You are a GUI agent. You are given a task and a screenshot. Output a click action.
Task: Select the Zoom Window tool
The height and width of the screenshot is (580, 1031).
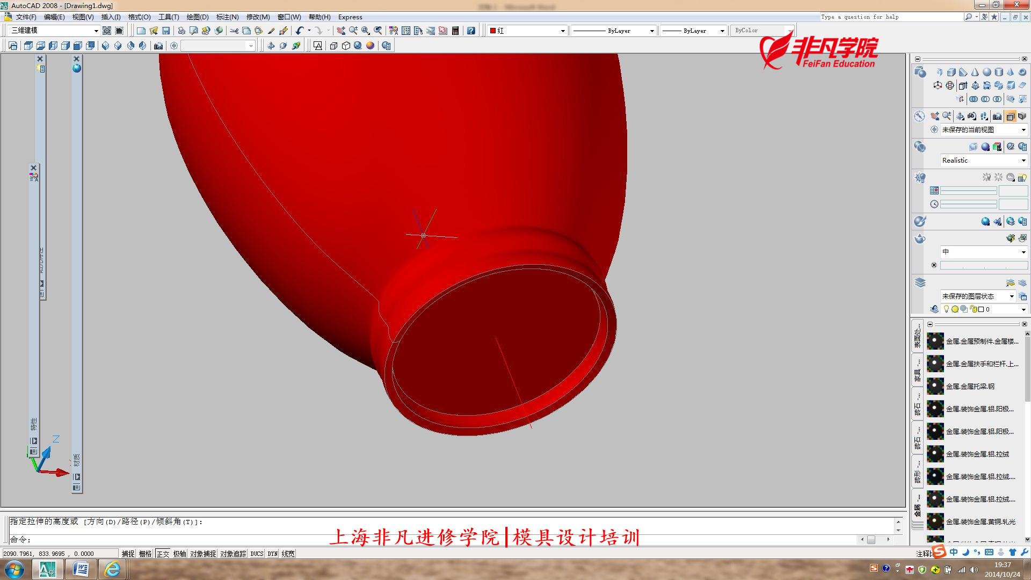click(x=366, y=31)
